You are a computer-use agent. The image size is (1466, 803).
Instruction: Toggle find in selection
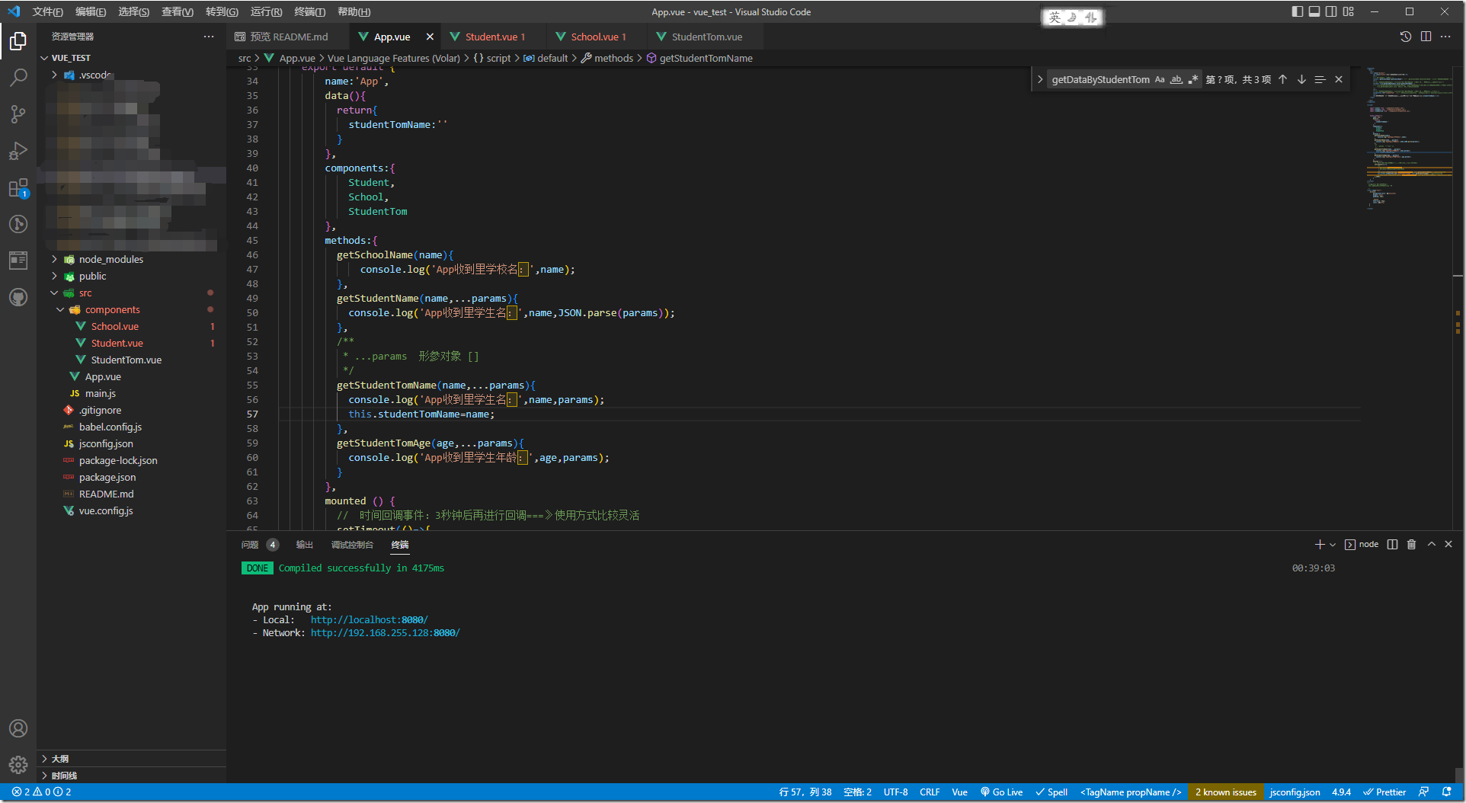pos(1320,79)
